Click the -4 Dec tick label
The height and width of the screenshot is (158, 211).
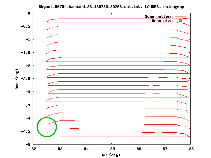(28, 118)
